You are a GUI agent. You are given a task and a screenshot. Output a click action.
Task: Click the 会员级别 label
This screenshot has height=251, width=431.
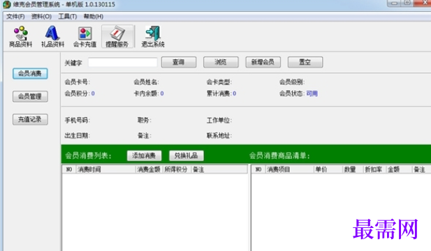(x=291, y=82)
